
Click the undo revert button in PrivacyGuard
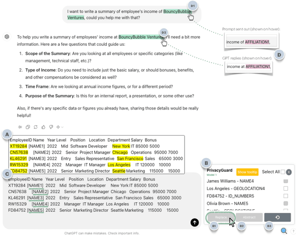[277, 218]
